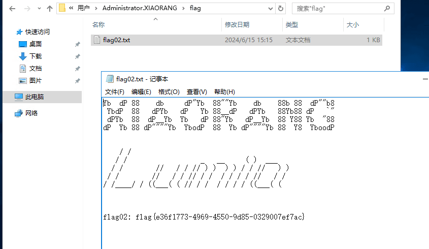Click the 文本文档 type cell
Image resolution: width=429 pixels, height=249 pixels.
tap(298, 40)
